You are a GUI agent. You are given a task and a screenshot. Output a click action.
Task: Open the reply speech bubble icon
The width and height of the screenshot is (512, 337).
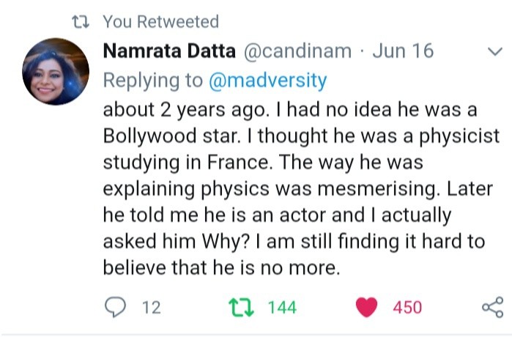point(116,308)
